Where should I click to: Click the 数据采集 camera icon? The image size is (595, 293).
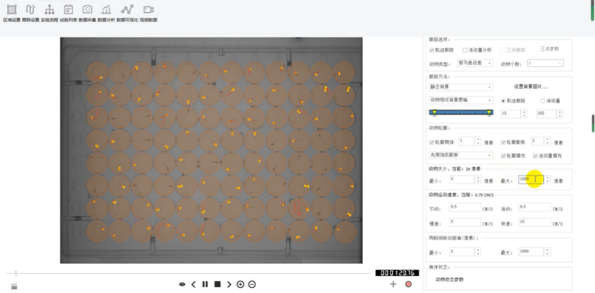point(87,10)
